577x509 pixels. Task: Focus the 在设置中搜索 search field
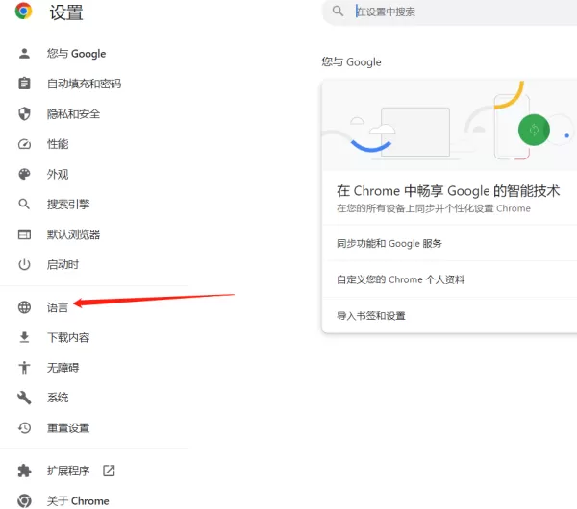(x=450, y=12)
